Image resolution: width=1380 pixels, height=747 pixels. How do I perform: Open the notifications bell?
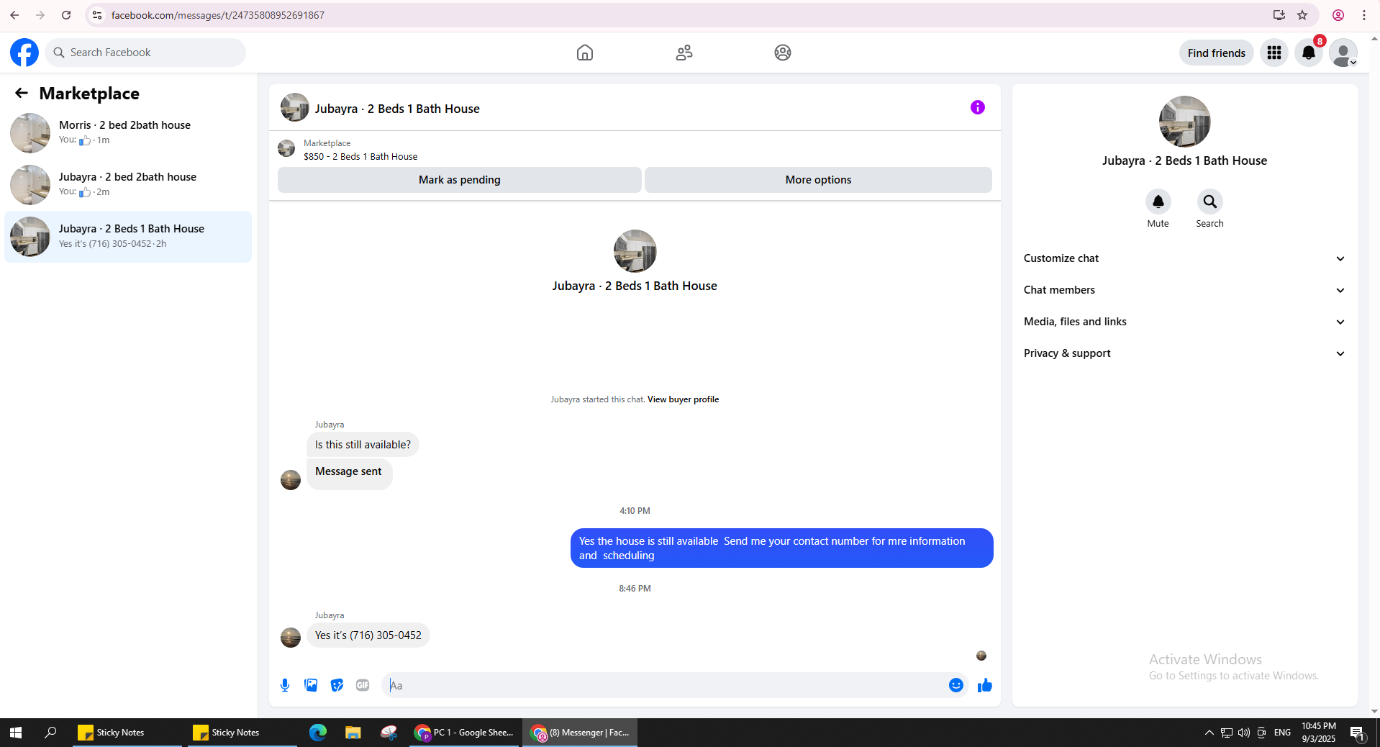pos(1309,53)
